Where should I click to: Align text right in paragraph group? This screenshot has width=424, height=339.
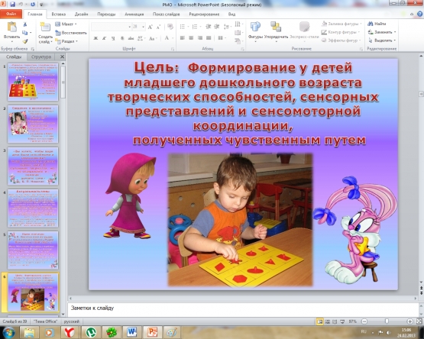point(200,38)
